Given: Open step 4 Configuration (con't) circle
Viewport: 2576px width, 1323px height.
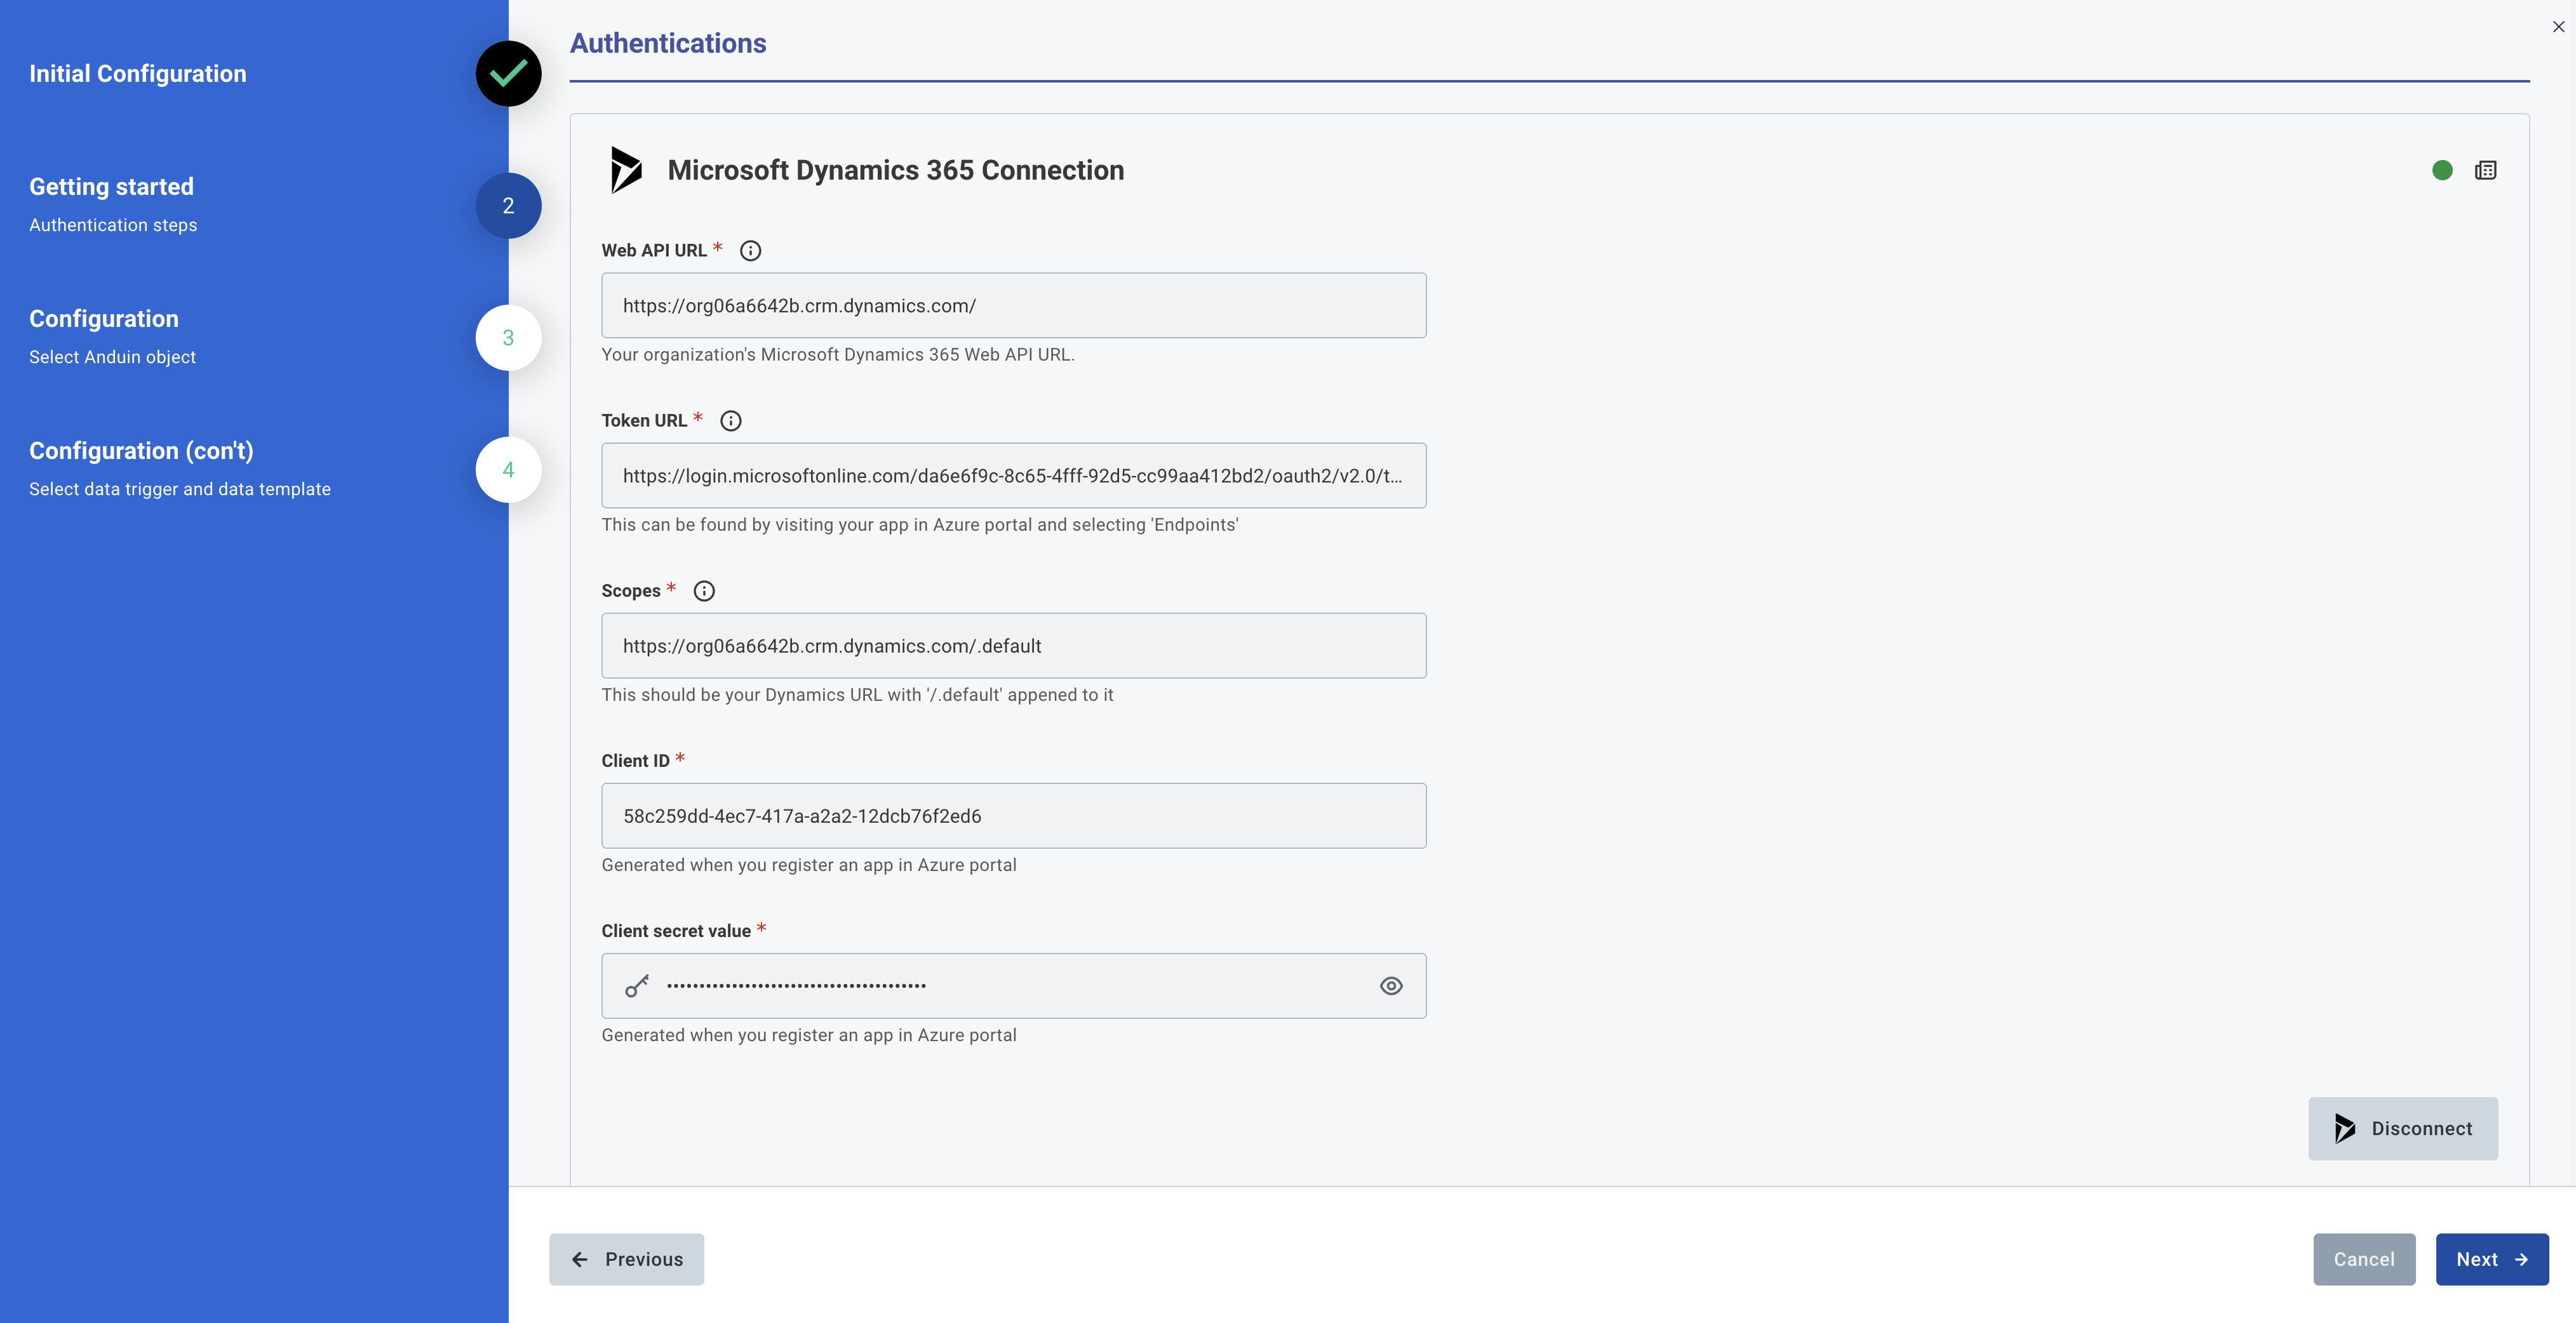Looking at the screenshot, I should (508, 470).
